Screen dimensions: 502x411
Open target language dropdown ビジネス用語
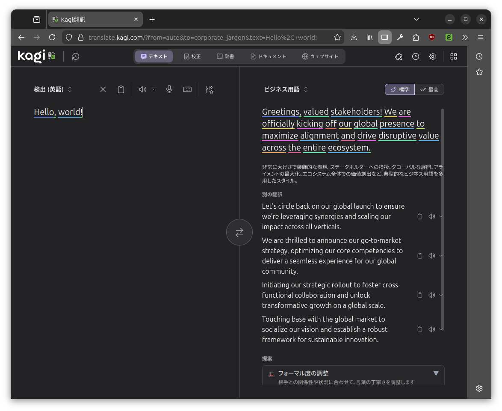pyautogui.click(x=286, y=89)
